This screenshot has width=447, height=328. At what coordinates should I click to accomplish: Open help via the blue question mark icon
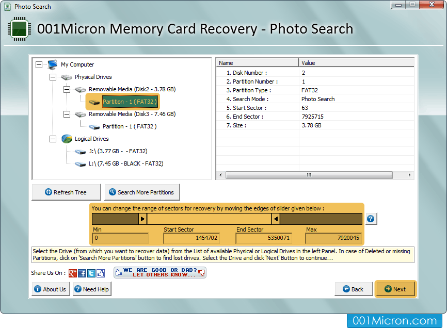371,218
